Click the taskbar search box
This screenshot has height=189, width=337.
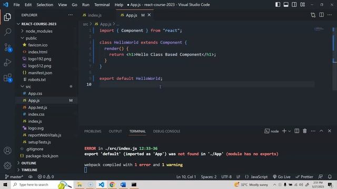click(x=42, y=184)
